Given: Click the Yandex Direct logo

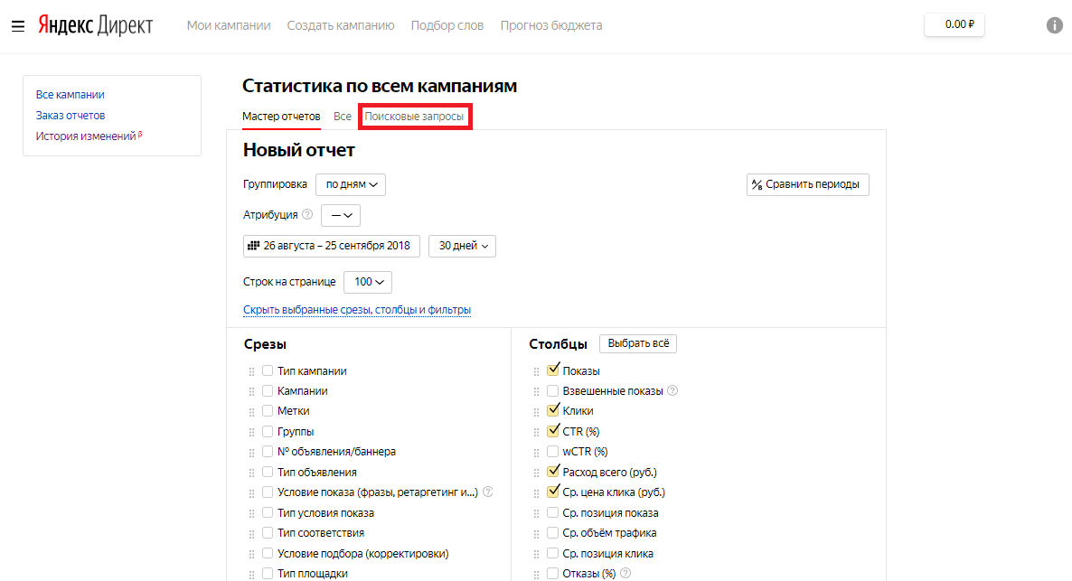Looking at the screenshot, I should coord(95,25).
